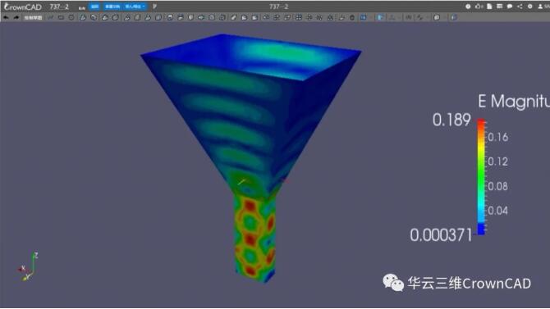Screen dimensions: 550x309
Task: Open the settings gear icon
Action: pos(530,7)
